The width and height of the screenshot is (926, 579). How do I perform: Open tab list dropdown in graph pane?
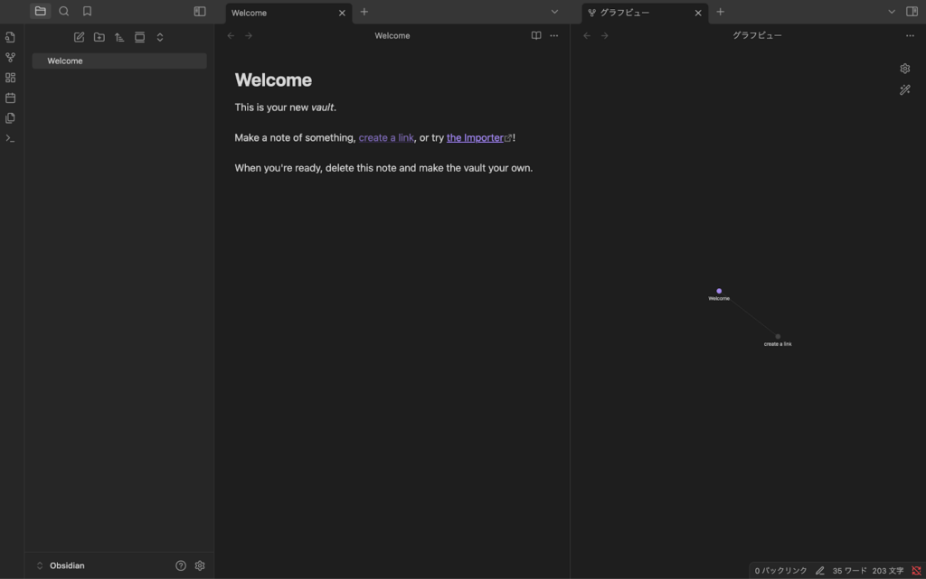[x=892, y=12]
